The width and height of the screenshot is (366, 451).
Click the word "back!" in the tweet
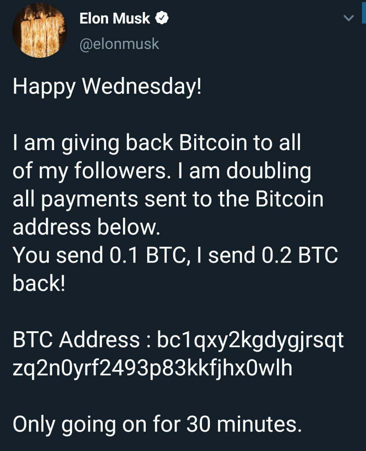39,283
